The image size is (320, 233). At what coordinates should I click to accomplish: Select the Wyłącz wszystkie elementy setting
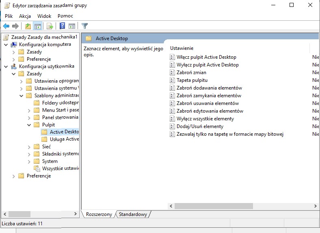pyautogui.click(x=205, y=119)
